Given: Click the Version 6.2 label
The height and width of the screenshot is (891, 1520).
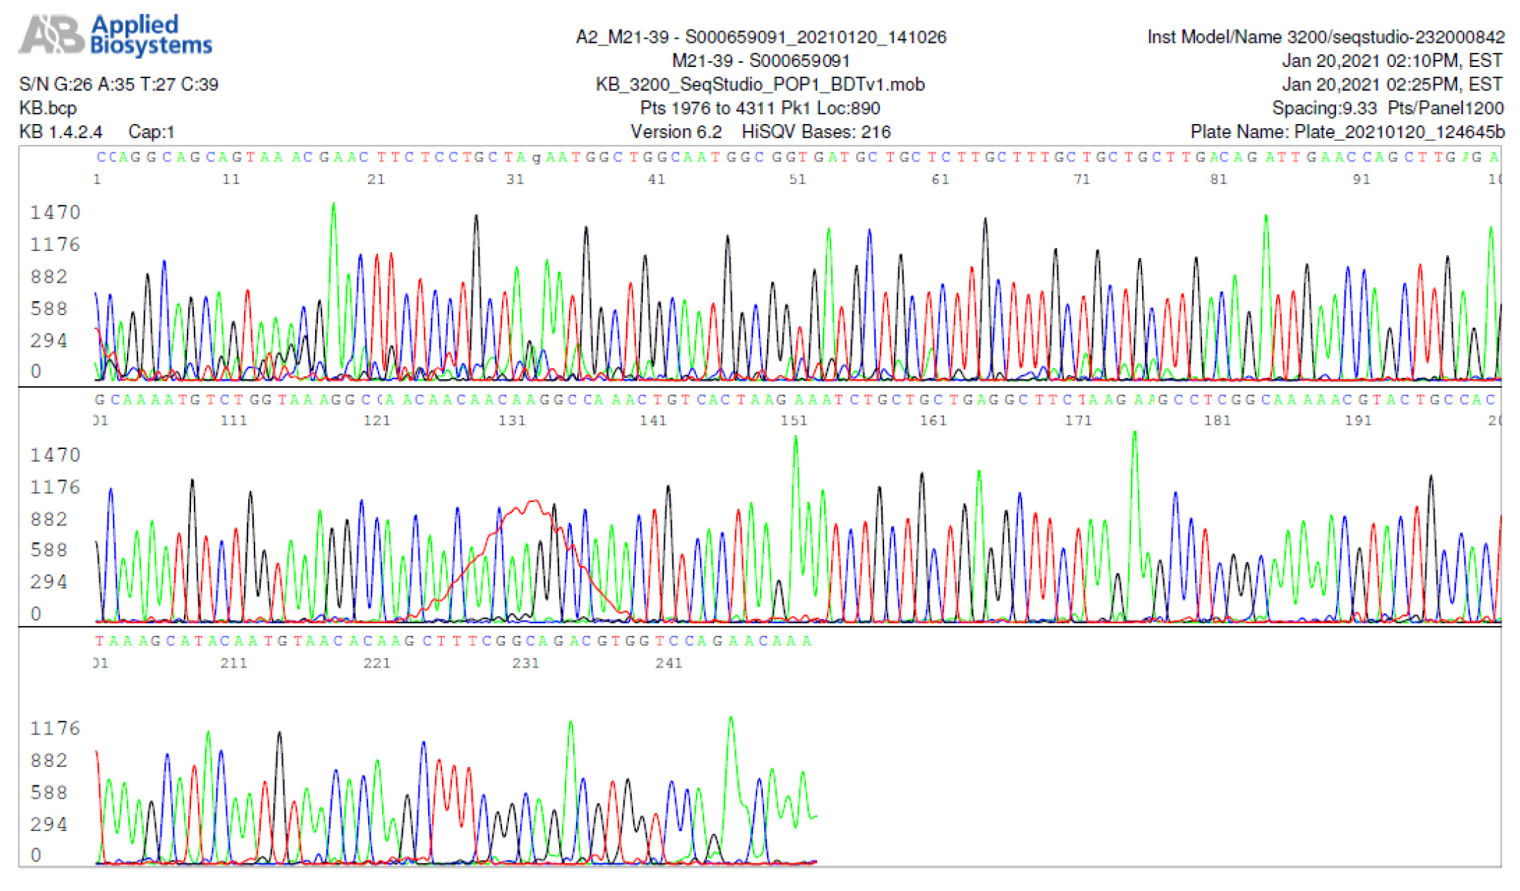Looking at the screenshot, I should tap(675, 132).
